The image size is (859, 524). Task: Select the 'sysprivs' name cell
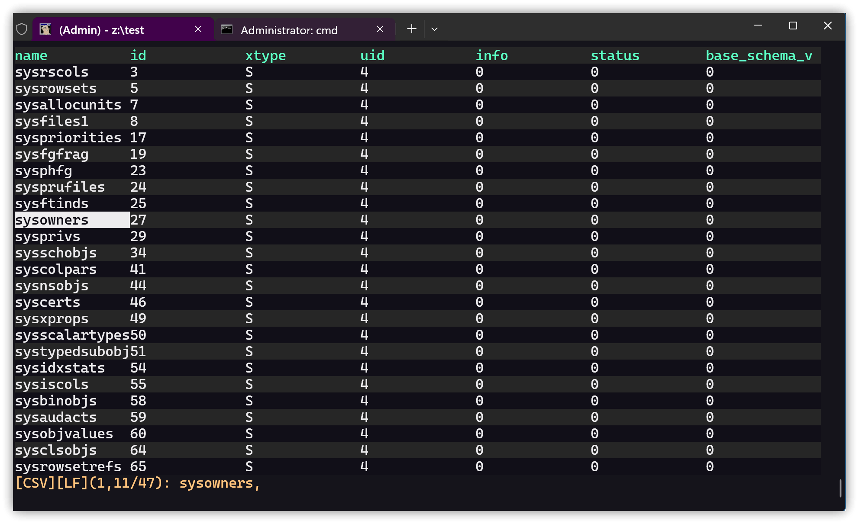pos(48,236)
